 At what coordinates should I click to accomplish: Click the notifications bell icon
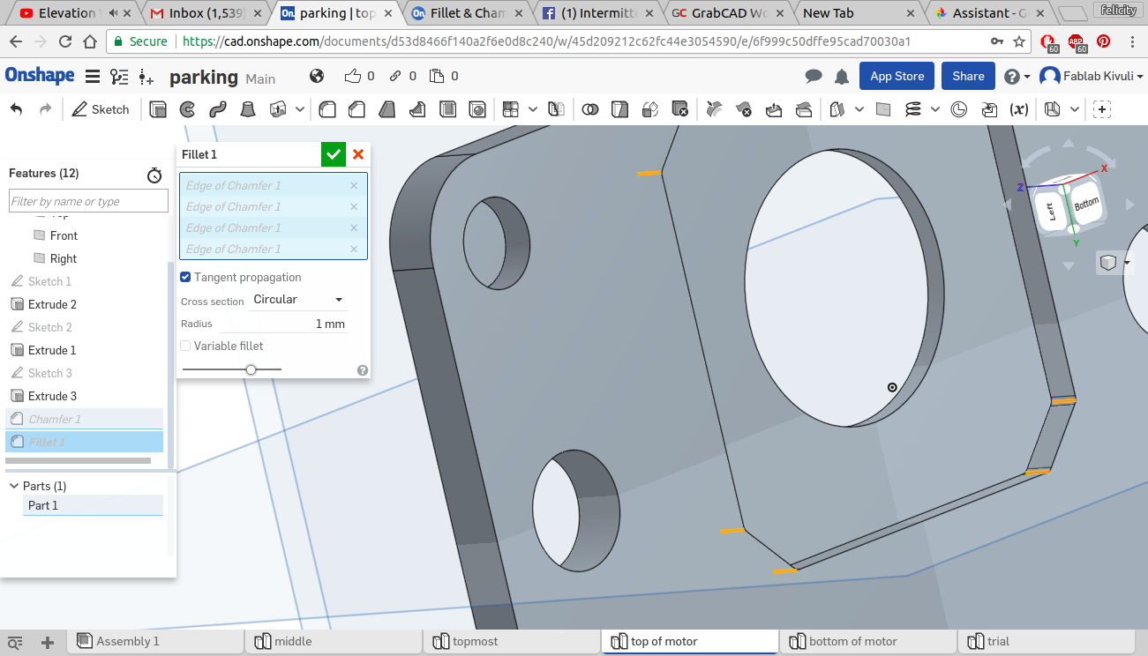tap(842, 77)
